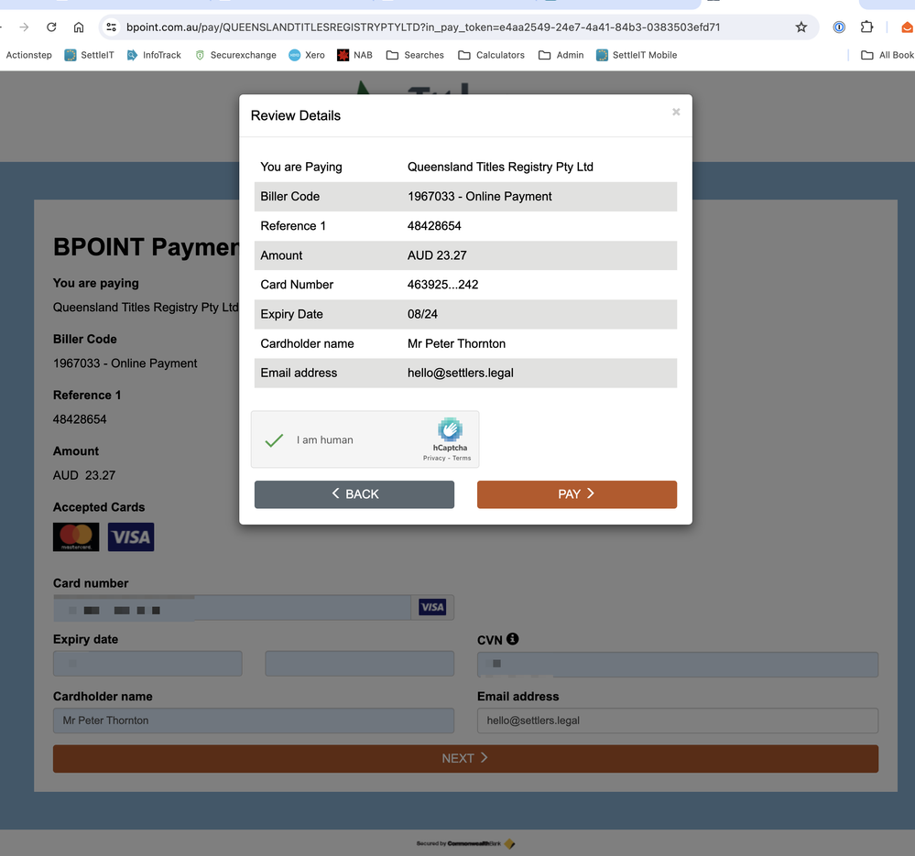This screenshot has height=856, width=915.
Task: Open the Xero bookmark
Action: click(307, 55)
